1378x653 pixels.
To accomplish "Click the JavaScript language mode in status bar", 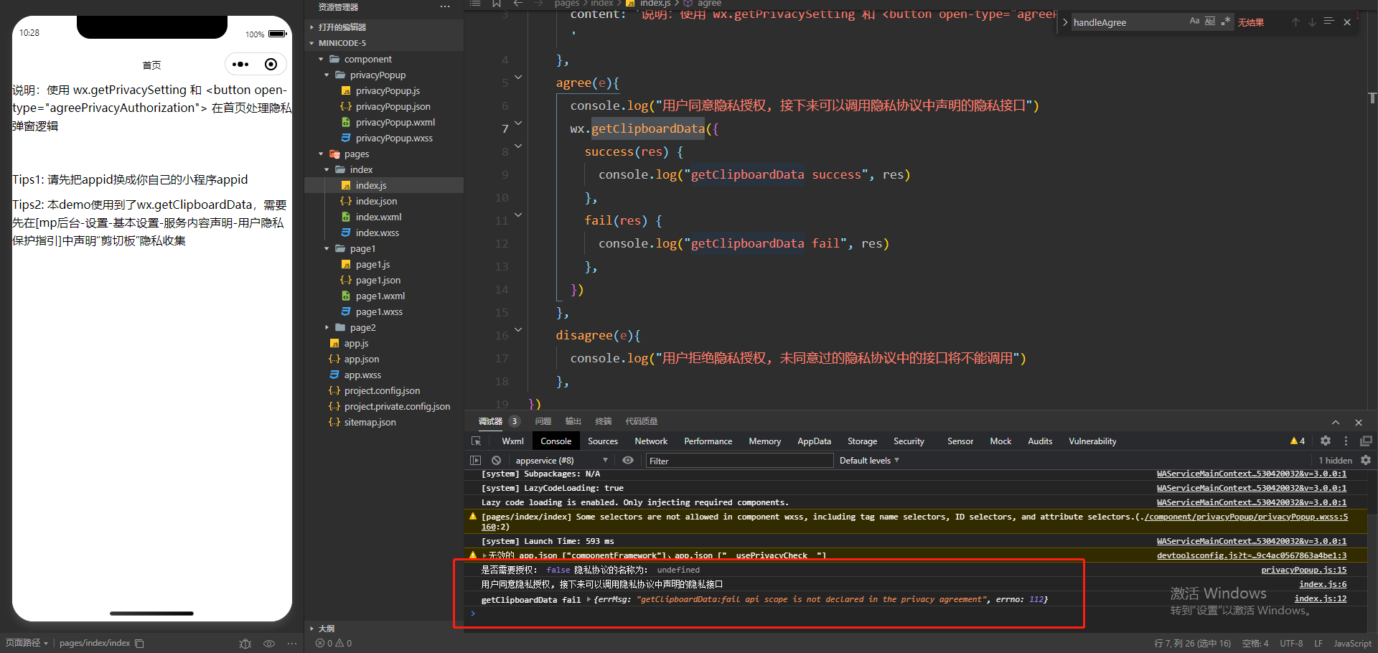I will (1352, 644).
